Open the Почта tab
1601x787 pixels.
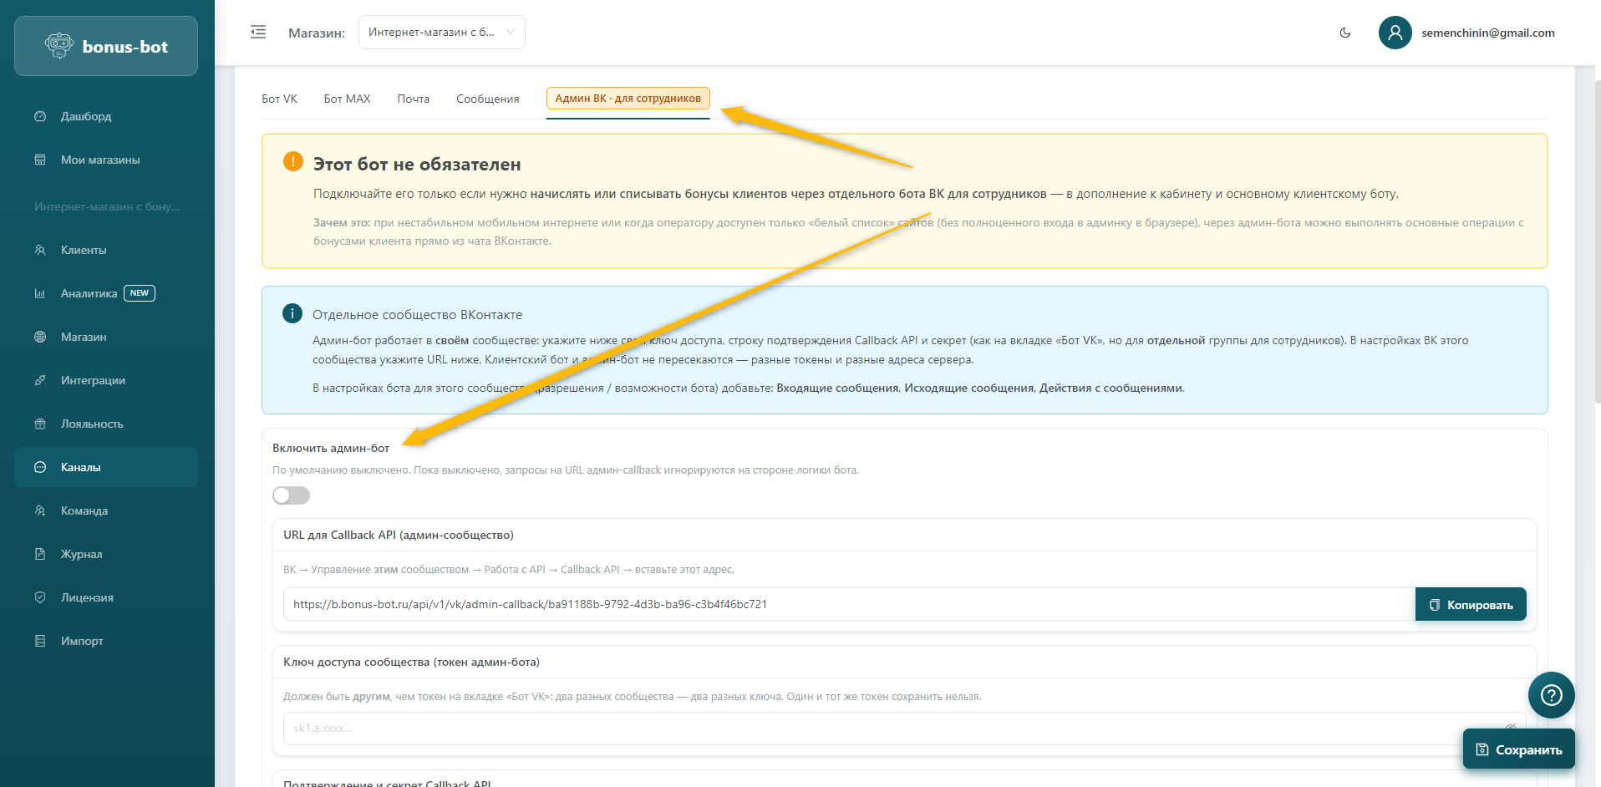pos(413,99)
